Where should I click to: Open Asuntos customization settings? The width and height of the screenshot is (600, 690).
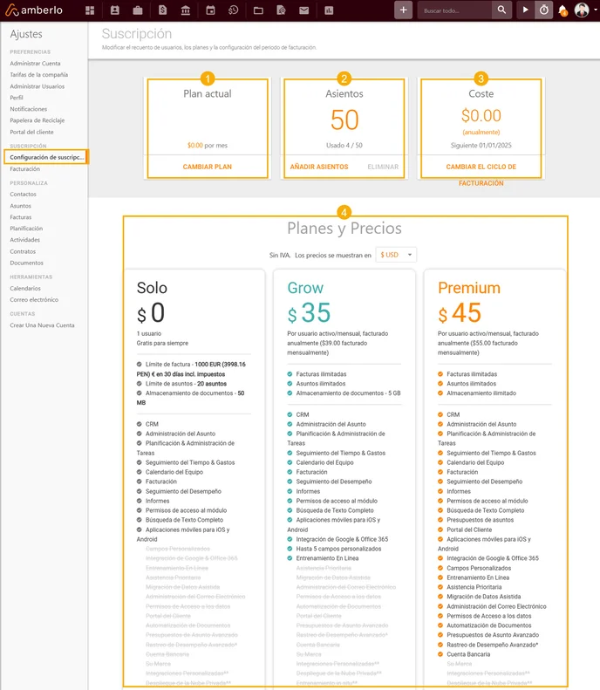pos(20,206)
